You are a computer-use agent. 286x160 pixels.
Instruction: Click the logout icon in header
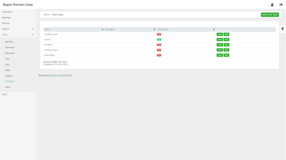coord(281,4)
